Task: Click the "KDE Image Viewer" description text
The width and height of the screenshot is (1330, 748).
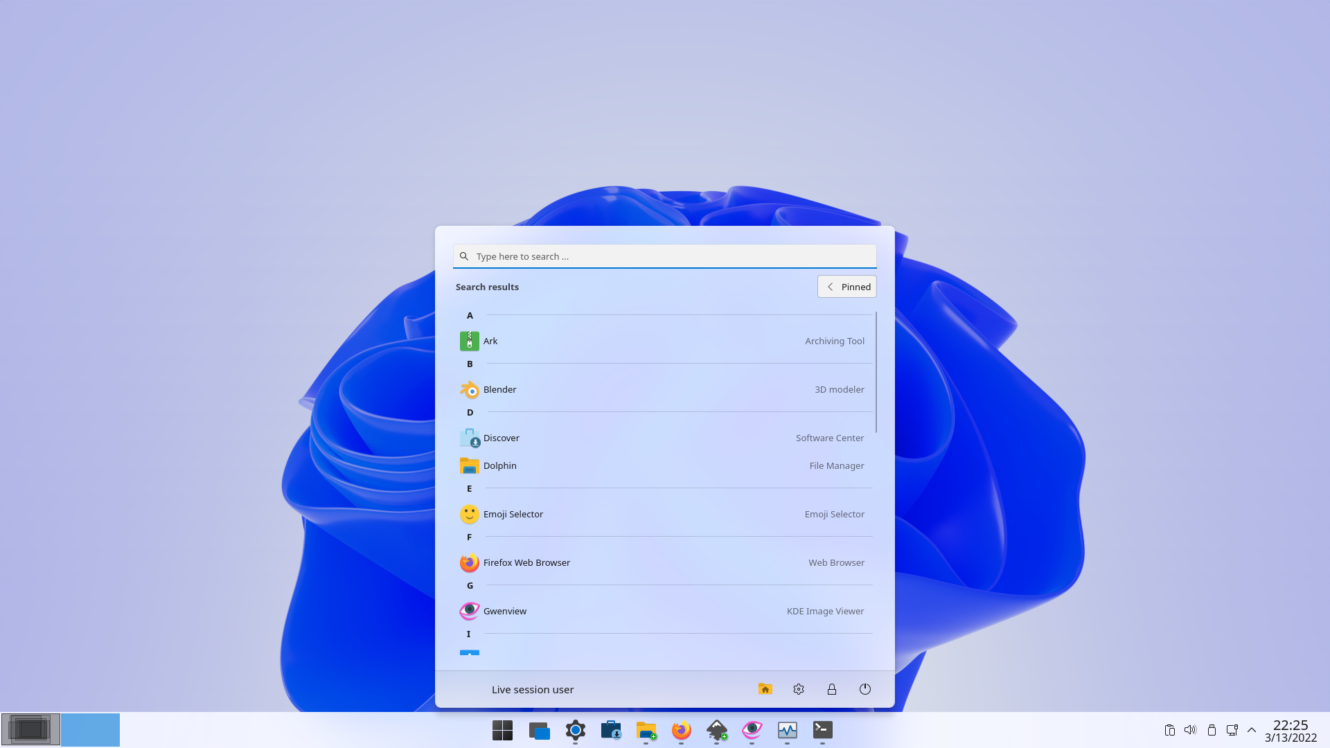Action: (825, 611)
